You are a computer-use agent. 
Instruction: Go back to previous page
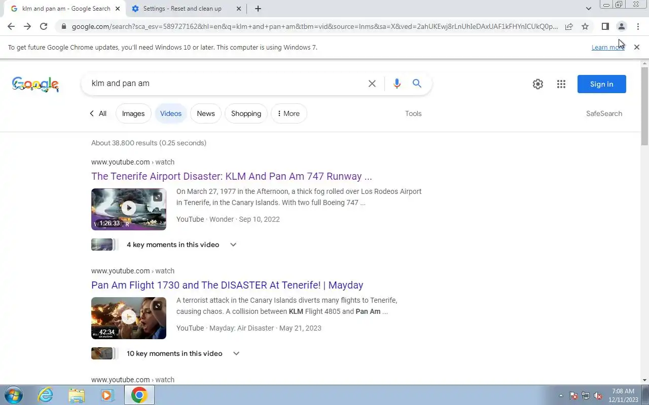[x=11, y=26]
